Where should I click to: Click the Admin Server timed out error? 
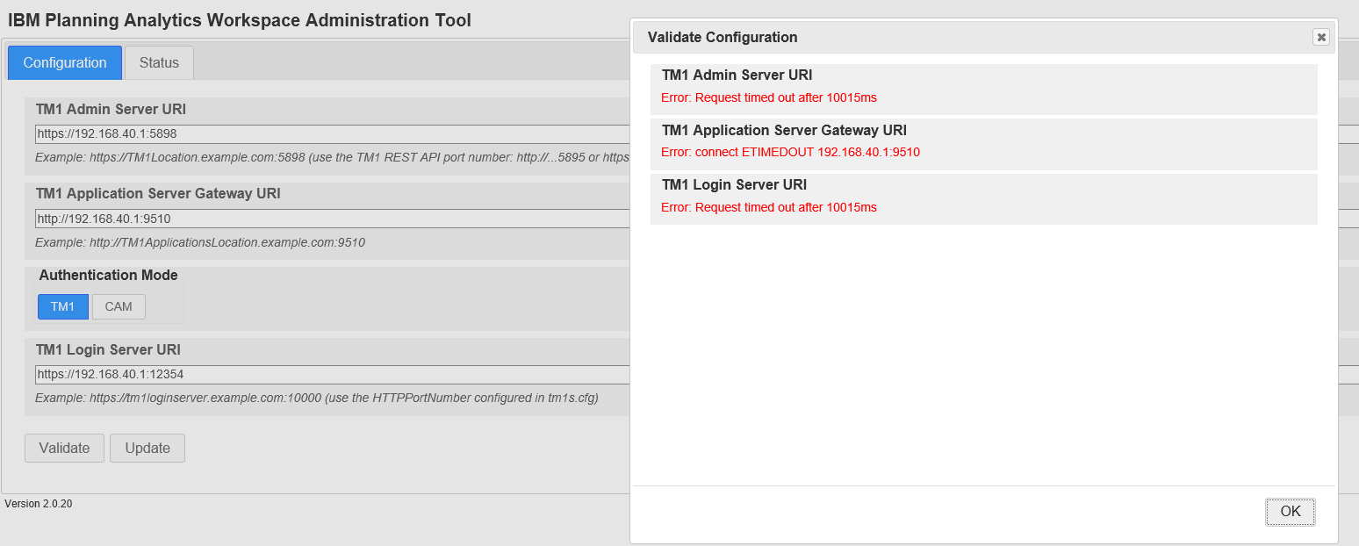[x=769, y=97]
